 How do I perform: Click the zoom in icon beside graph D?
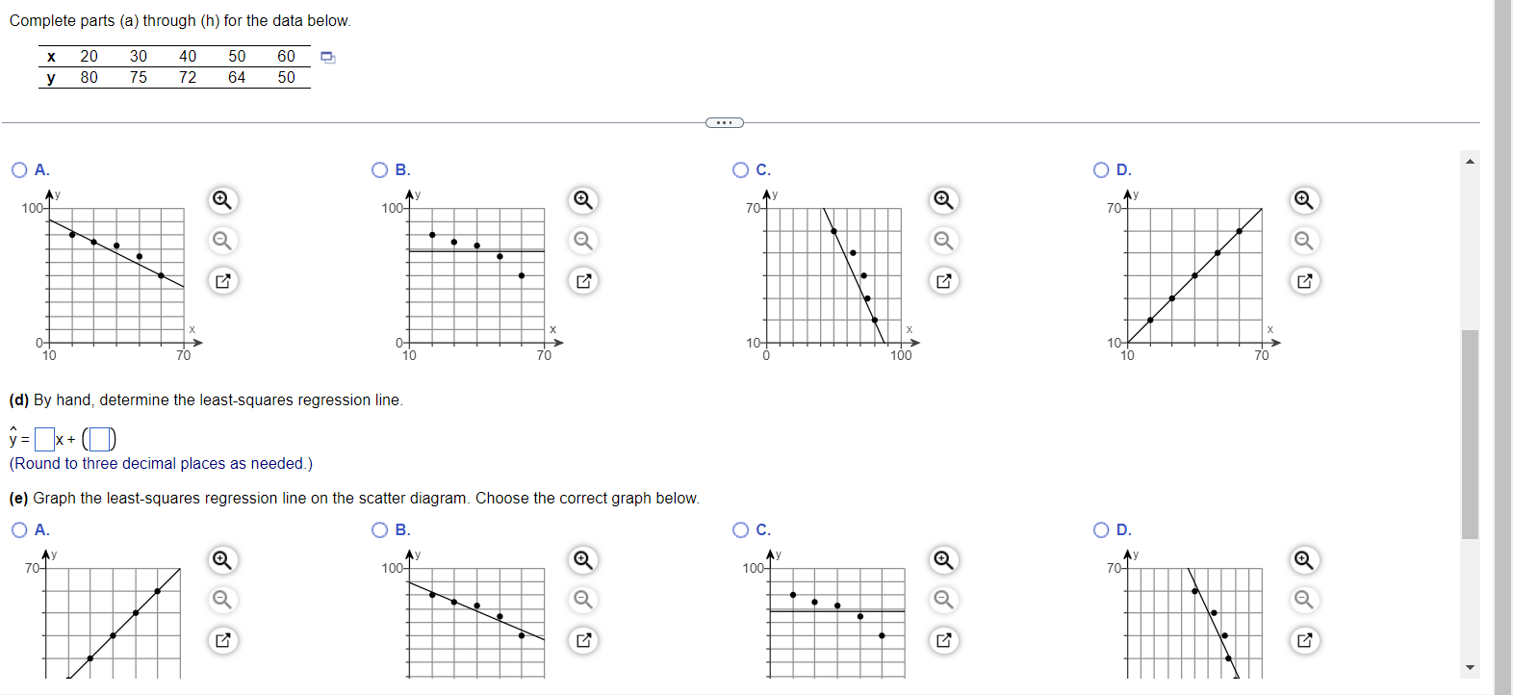1304,200
